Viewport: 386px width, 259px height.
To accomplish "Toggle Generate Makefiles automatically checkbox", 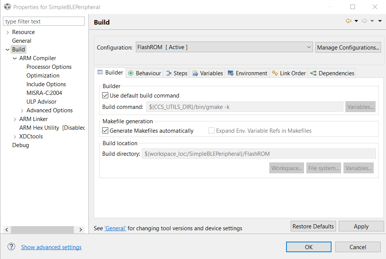I will 105,130.
